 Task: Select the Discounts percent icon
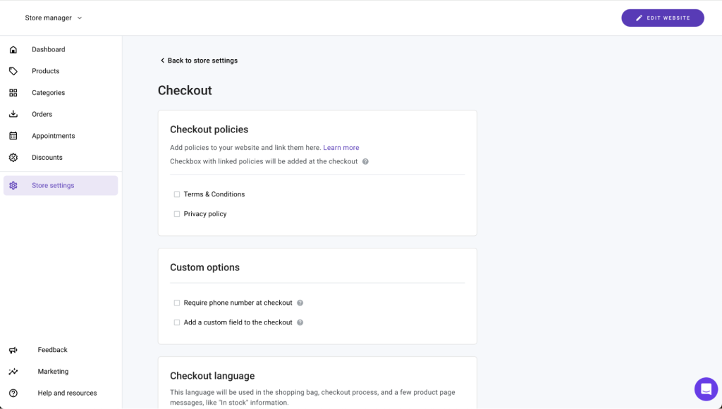click(x=13, y=157)
